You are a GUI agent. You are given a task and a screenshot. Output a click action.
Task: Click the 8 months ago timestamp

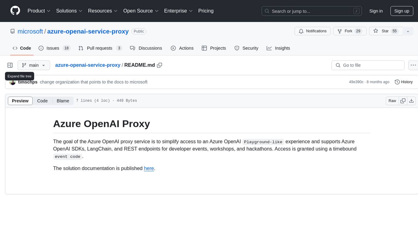tap(378, 82)
